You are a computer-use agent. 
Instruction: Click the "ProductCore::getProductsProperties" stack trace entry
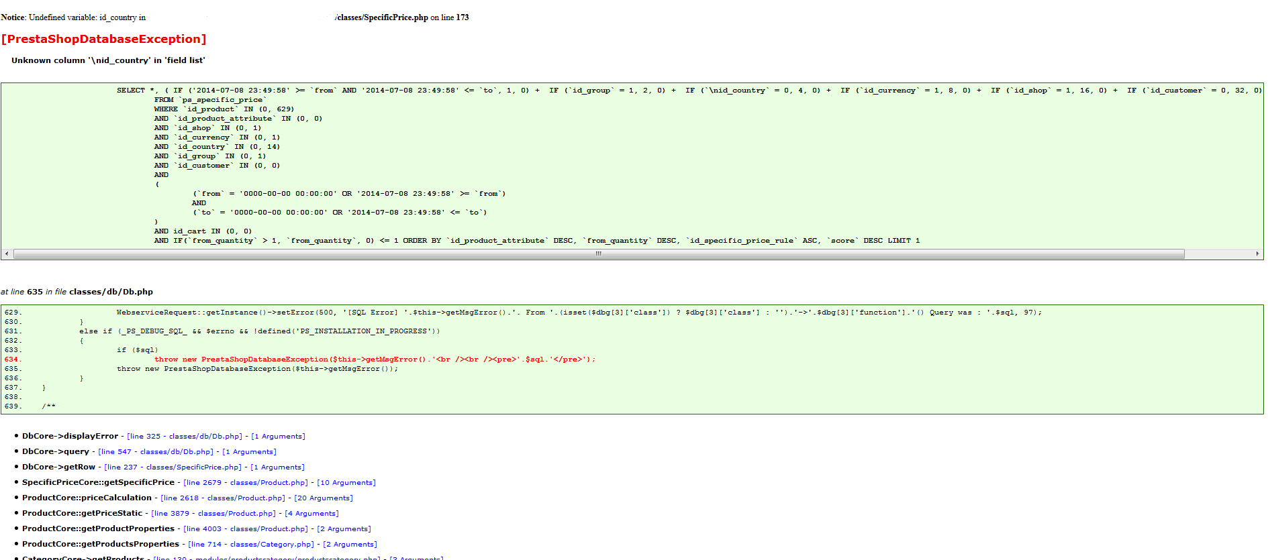101,544
